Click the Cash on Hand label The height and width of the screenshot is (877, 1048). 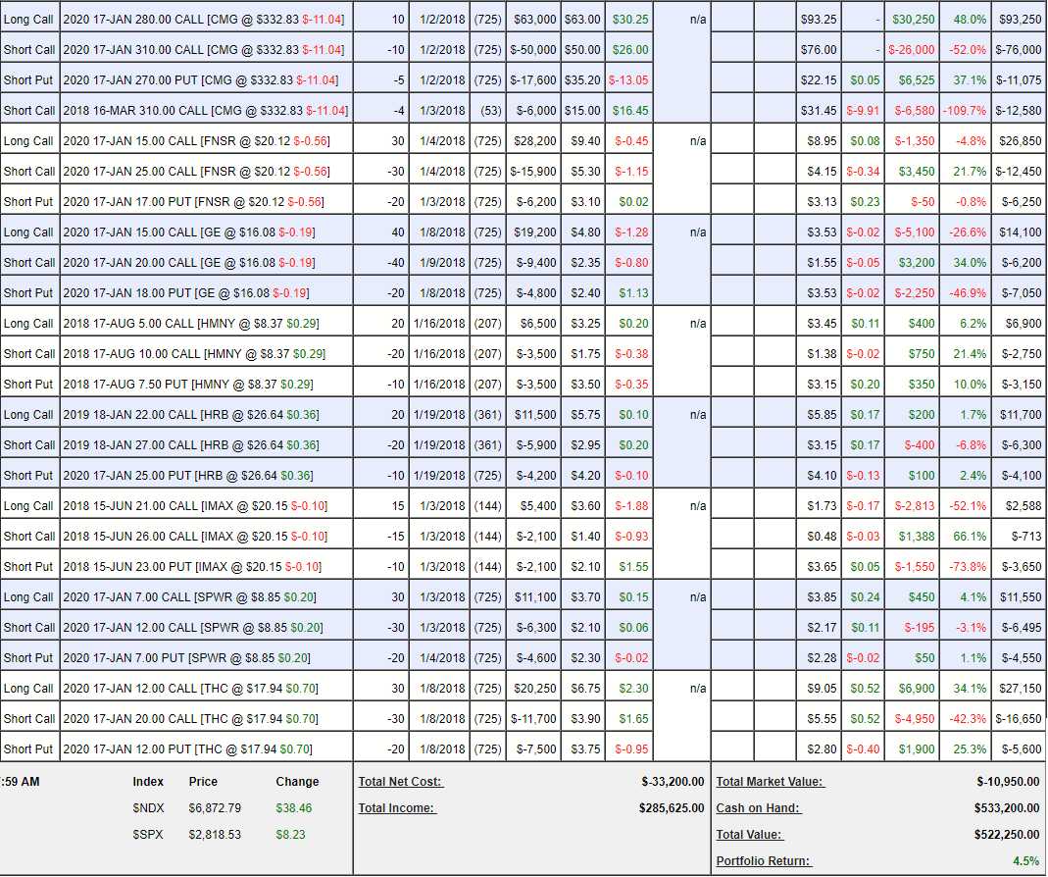point(758,808)
